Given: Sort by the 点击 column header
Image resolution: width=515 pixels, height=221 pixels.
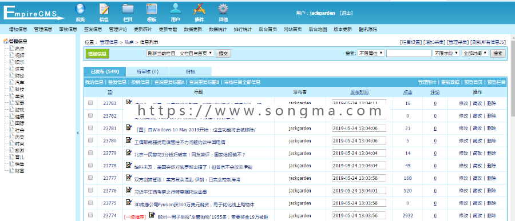Looking at the screenshot, I should click(x=407, y=92).
